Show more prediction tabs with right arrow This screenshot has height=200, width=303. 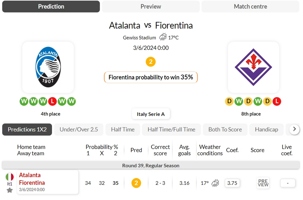pos(294,129)
